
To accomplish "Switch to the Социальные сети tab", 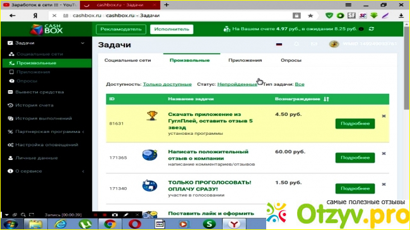I will point(127,60).
